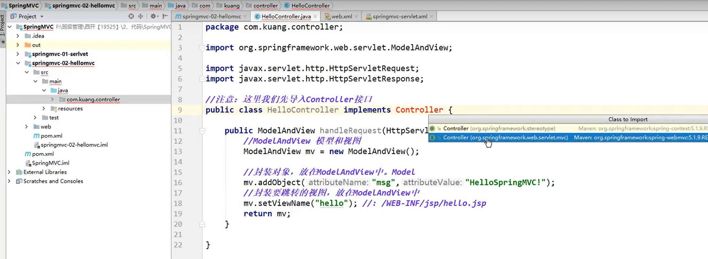Expand the com.kuang.controller package
Image resolution: width=708 pixels, height=259 pixels.
coord(53,100)
